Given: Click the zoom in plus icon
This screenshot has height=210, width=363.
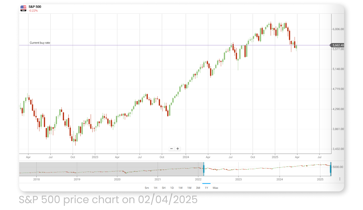Looking at the screenshot, I should [177, 148].
